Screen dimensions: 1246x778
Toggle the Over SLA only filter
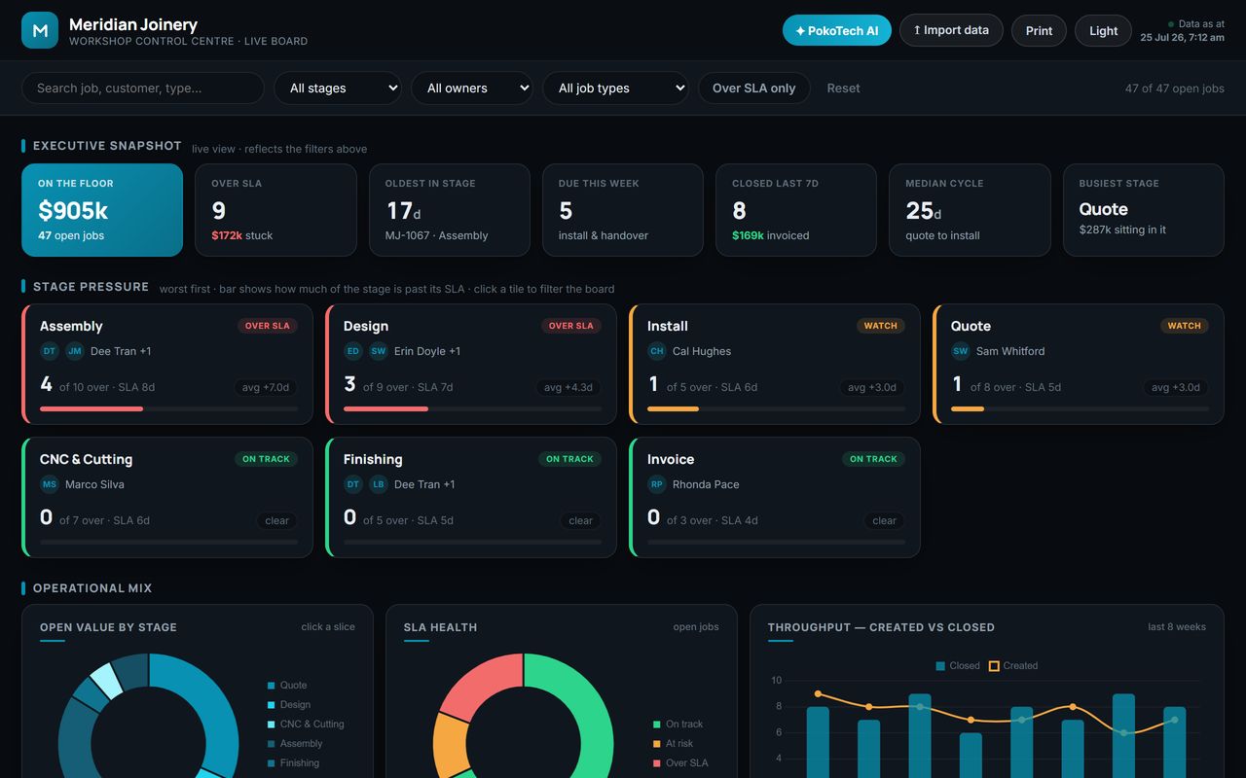[753, 88]
